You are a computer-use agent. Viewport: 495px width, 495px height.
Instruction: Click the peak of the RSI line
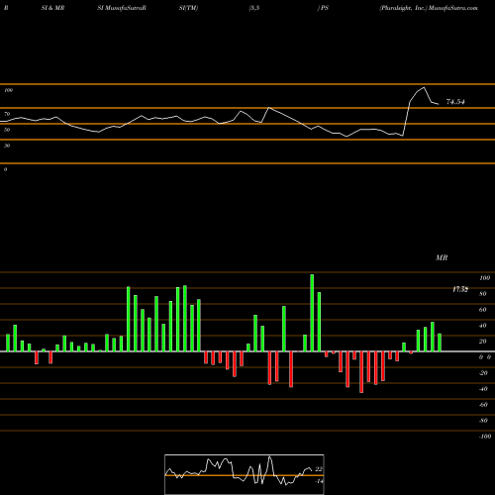tap(424, 87)
